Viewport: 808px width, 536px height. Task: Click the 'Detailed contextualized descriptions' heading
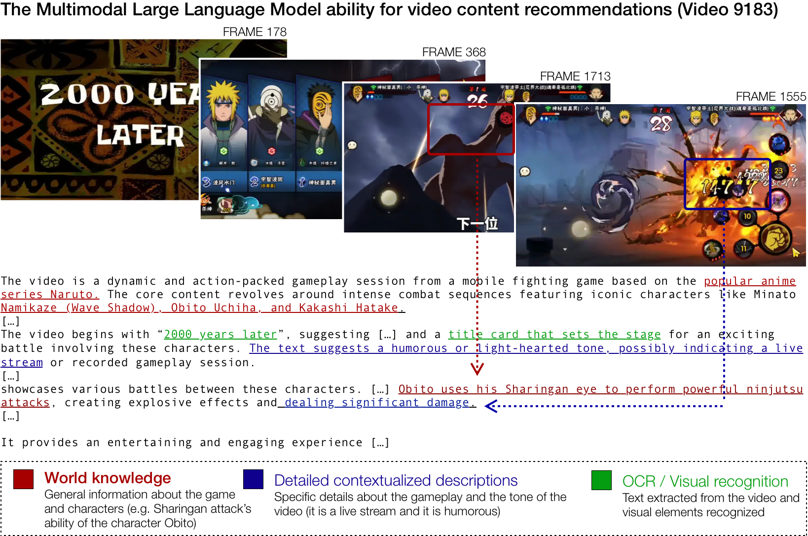pos(396,480)
